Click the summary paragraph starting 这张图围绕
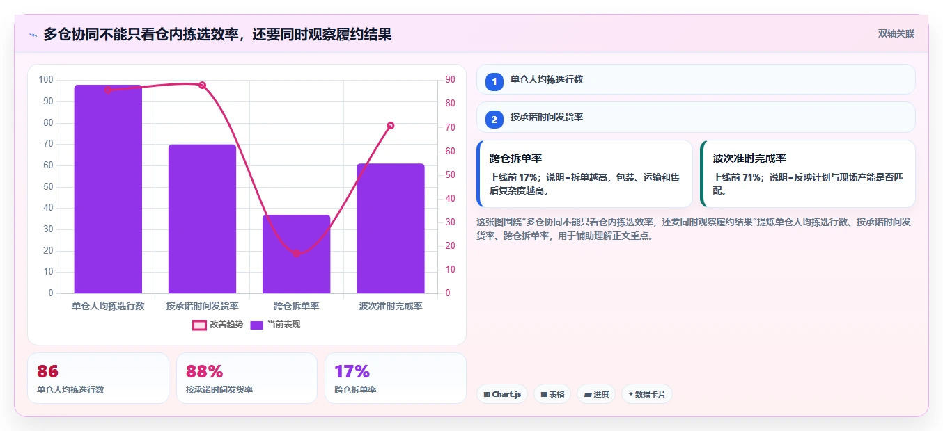Viewport: 943px width, 431px height. pos(694,229)
